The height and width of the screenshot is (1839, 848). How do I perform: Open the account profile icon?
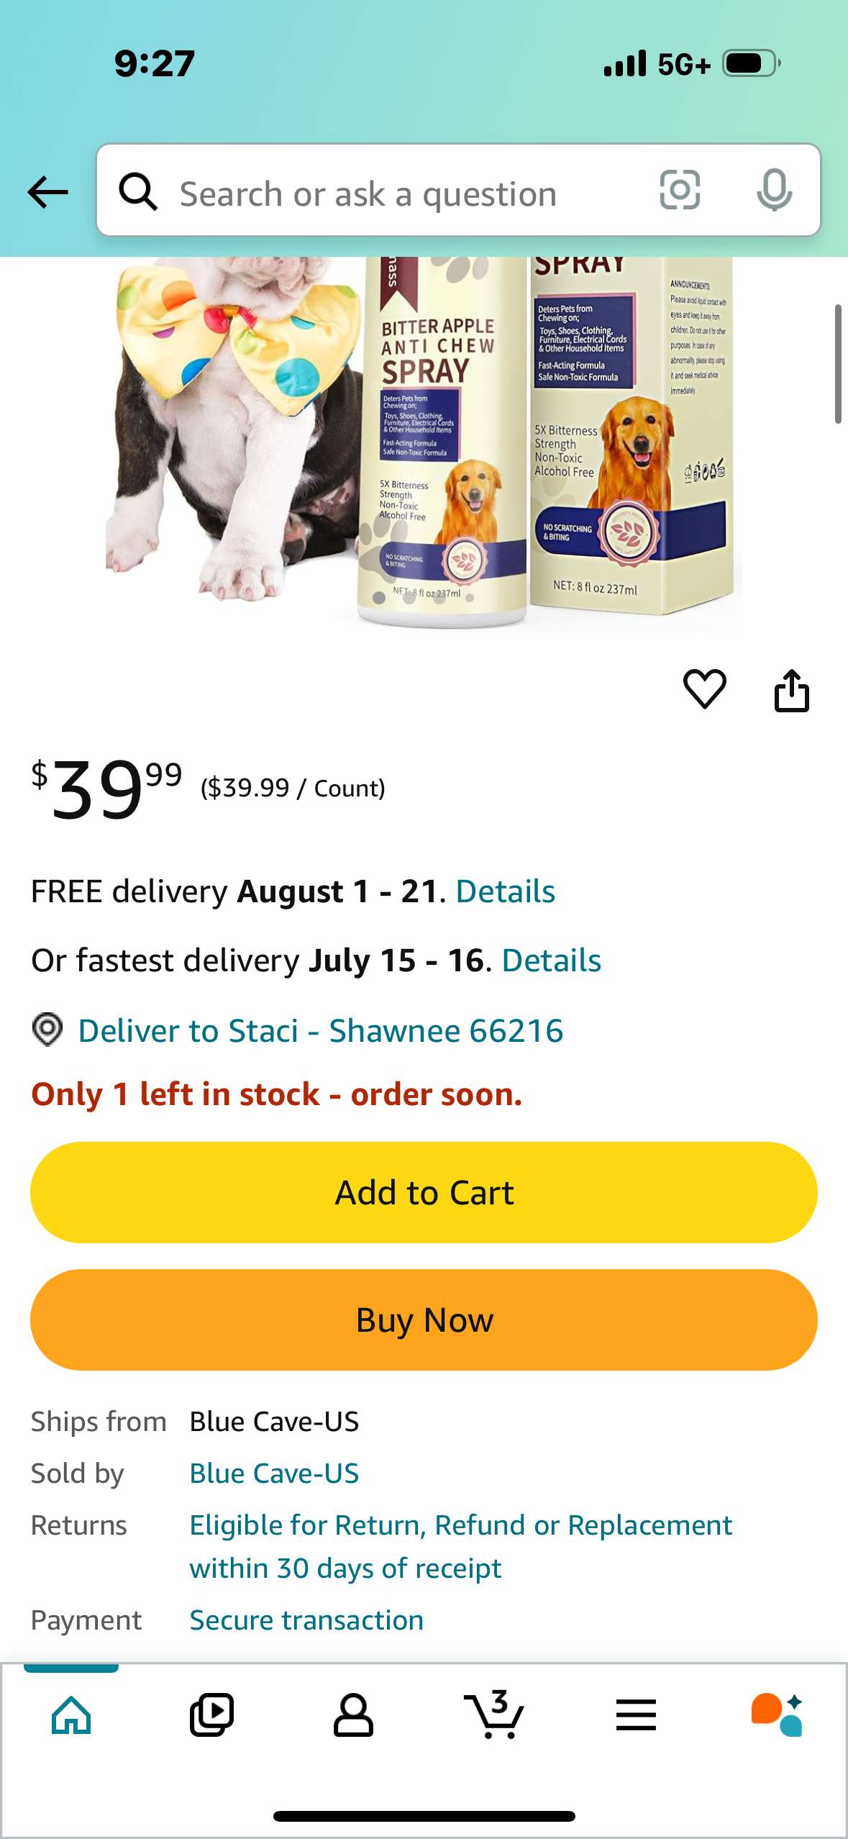353,1715
